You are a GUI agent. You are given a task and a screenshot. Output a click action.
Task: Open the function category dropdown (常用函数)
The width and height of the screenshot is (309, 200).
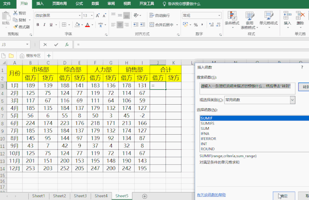pyautogui.click(x=292, y=100)
